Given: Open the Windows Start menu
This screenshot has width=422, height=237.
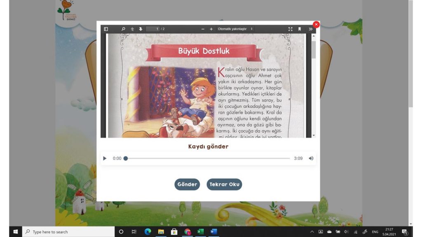Looking at the screenshot, I should coord(16,232).
